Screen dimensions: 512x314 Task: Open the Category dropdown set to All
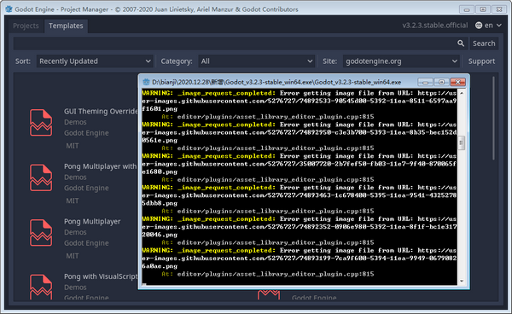pyautogui.click(x=257, y=61)
